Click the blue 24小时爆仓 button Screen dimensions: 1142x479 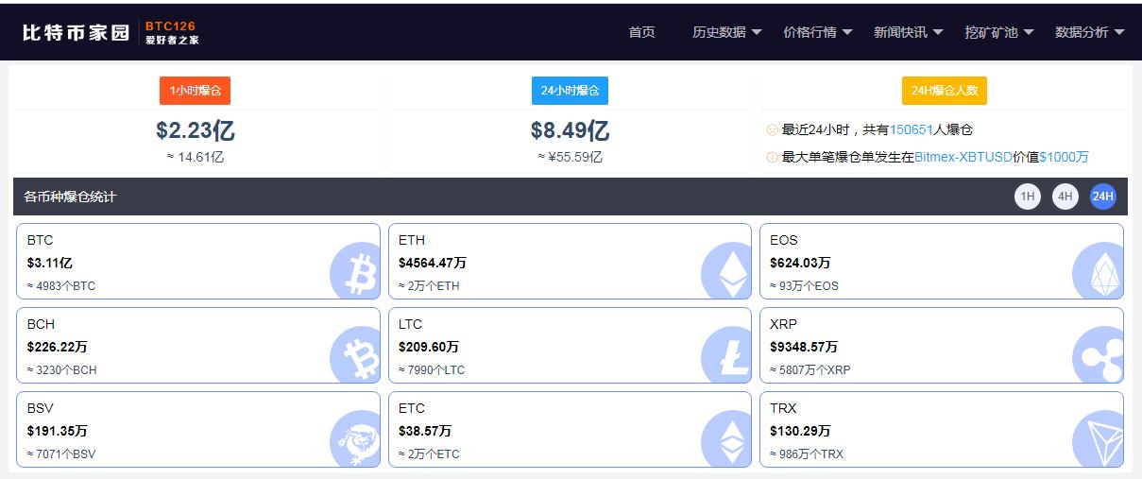coord(570,91)
